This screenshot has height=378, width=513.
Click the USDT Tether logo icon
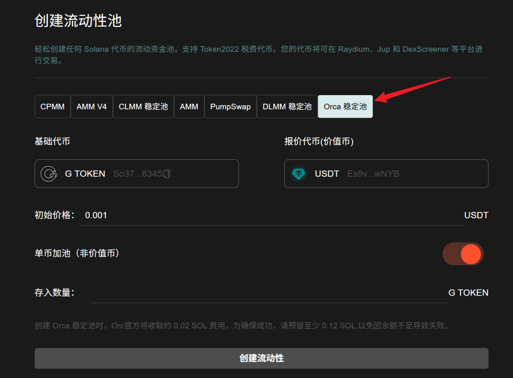point(299,174)
